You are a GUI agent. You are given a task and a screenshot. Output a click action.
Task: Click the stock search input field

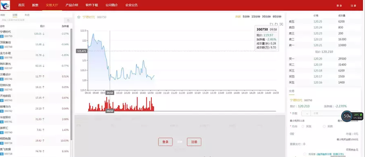[x=33, y=20]
